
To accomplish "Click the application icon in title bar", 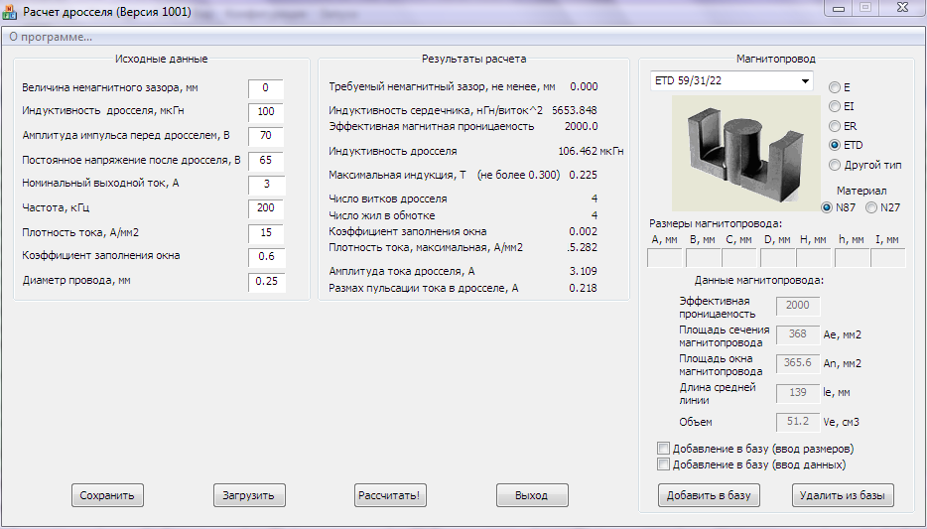I will 10,11.
